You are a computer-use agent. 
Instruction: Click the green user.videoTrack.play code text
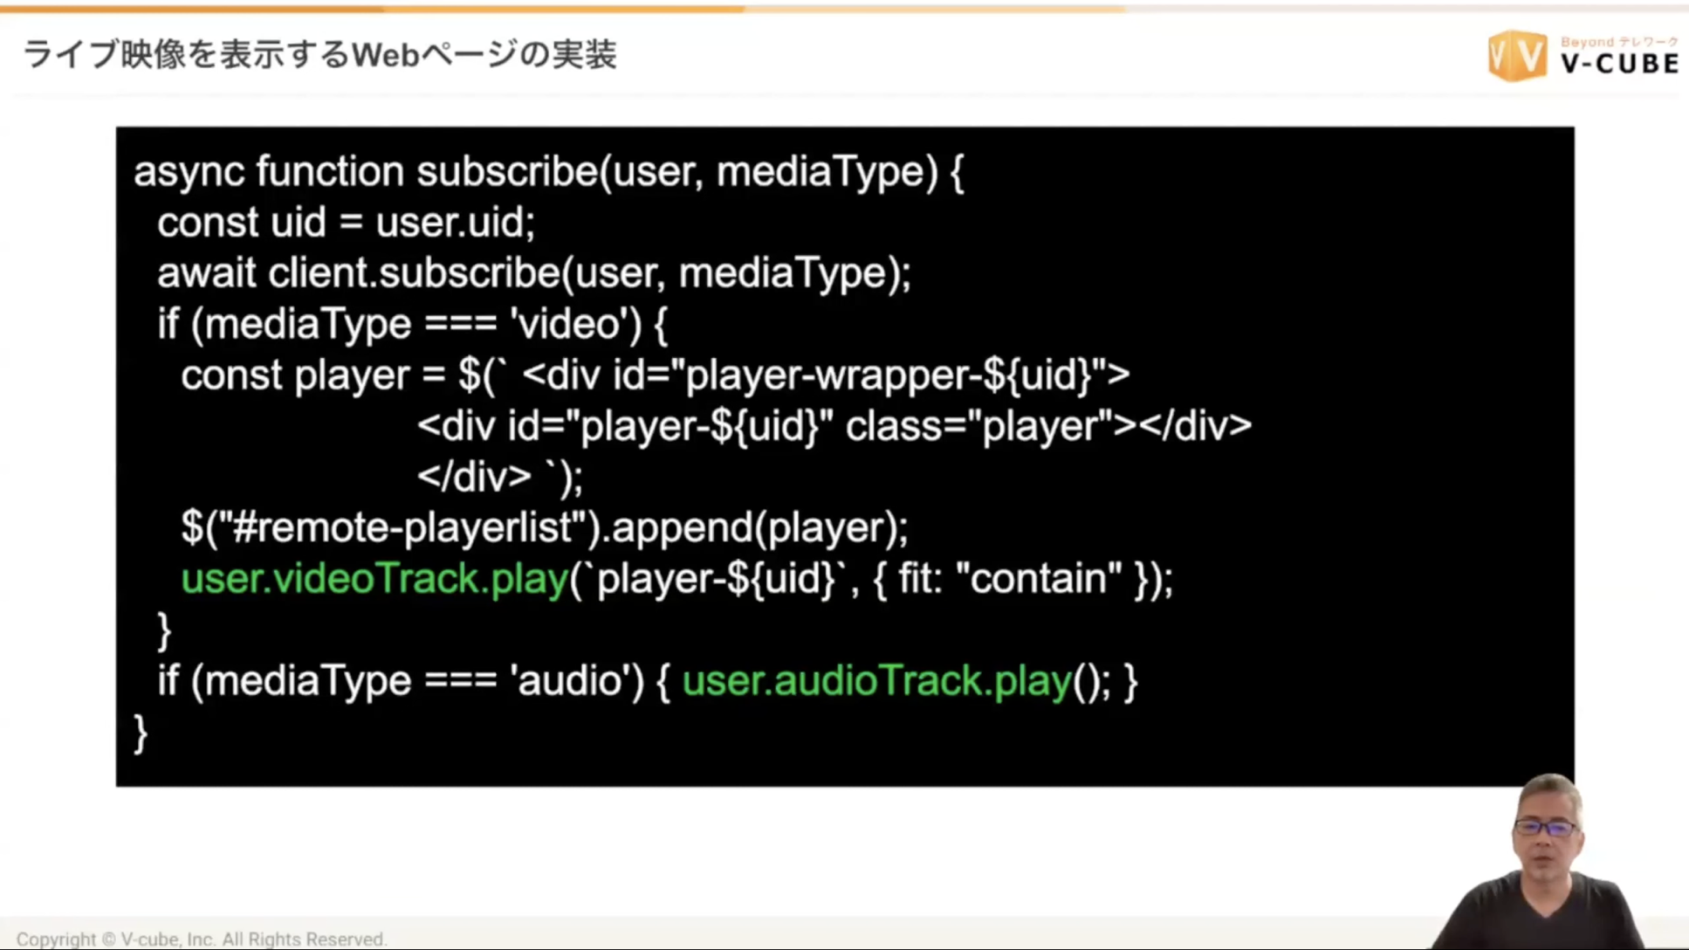tap(374, 579)
